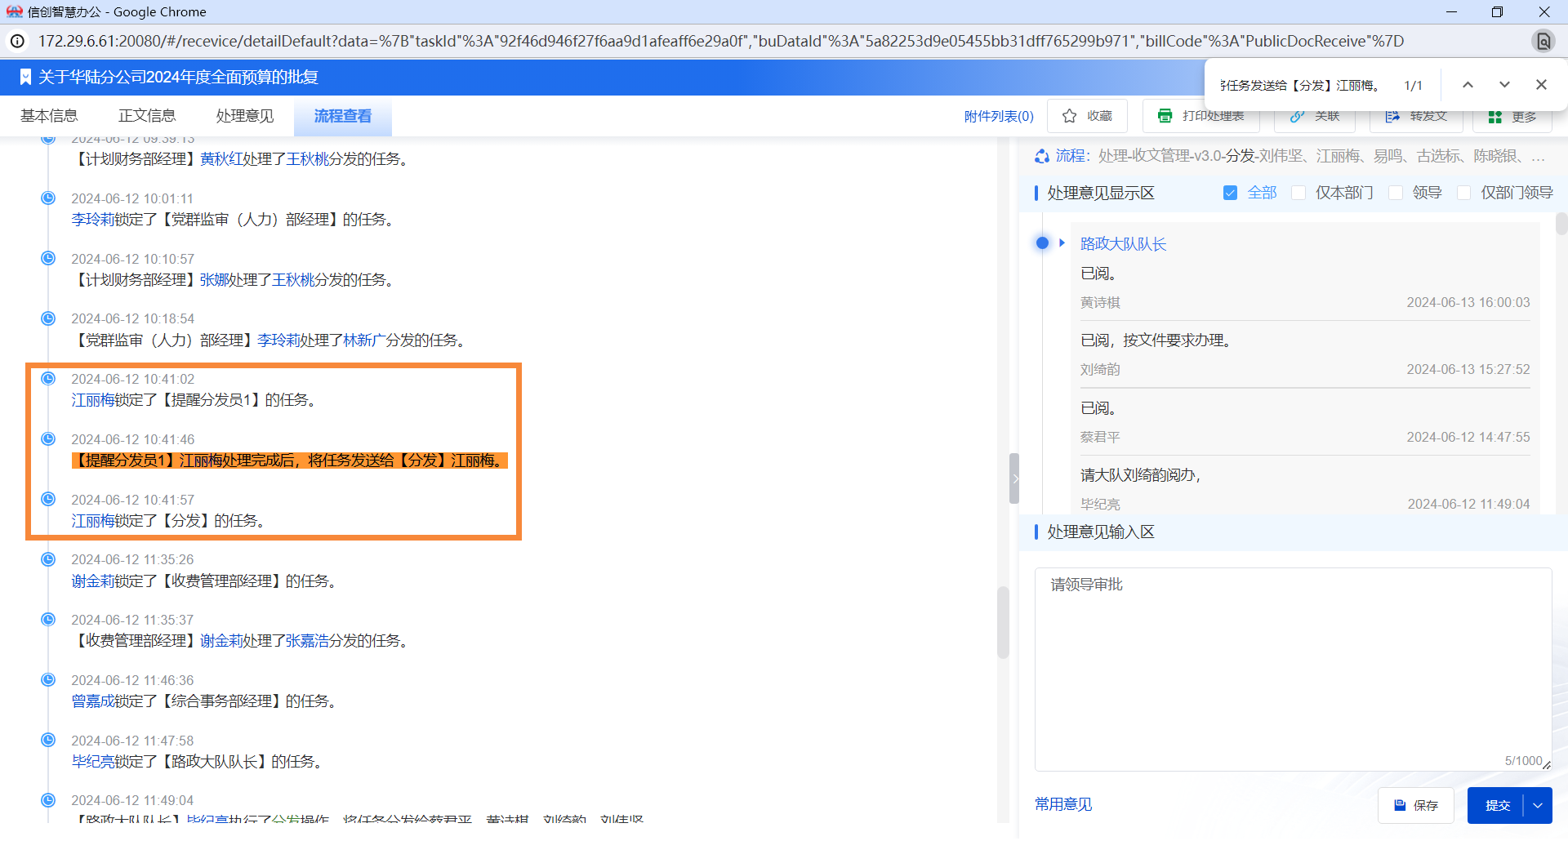Click the clock icon for 2024-06-12 11:35:37

tap(48, 619)
